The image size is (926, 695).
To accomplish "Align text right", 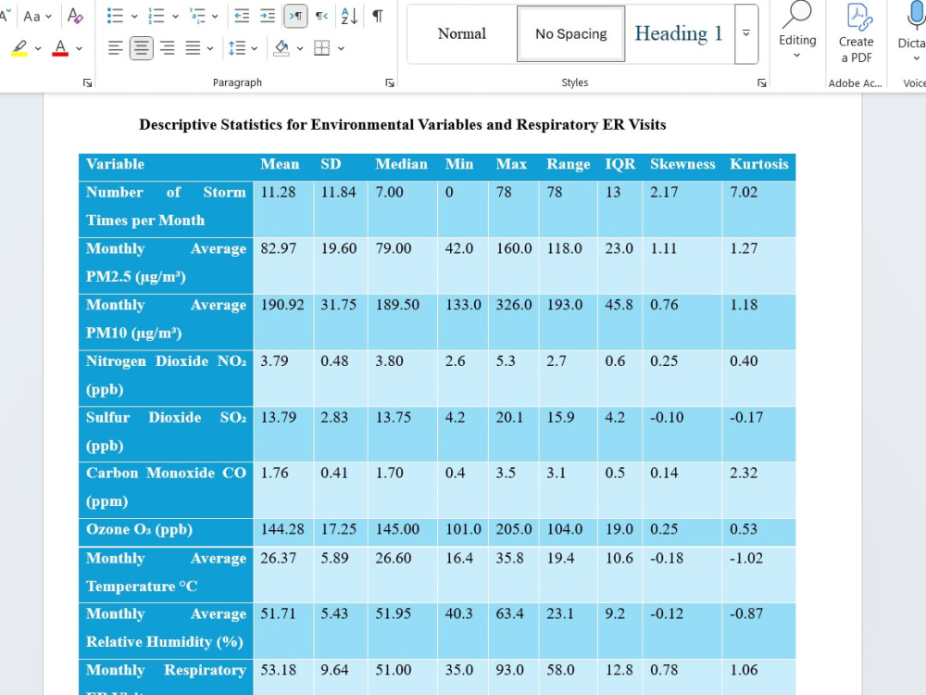I will pos(167,48).
